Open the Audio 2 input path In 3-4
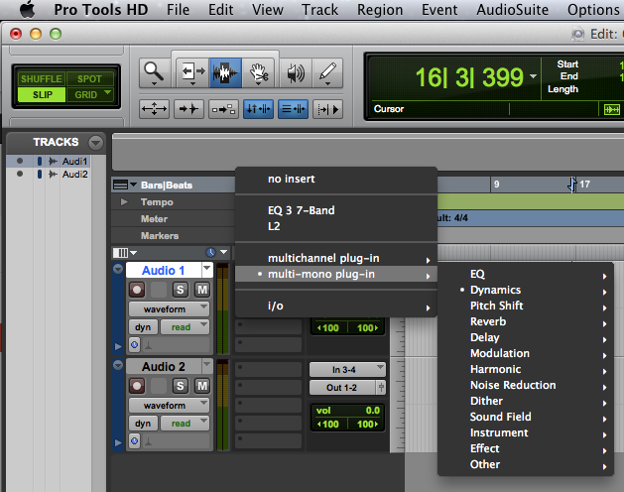This screenshot has width=624, height=492. 347,370
